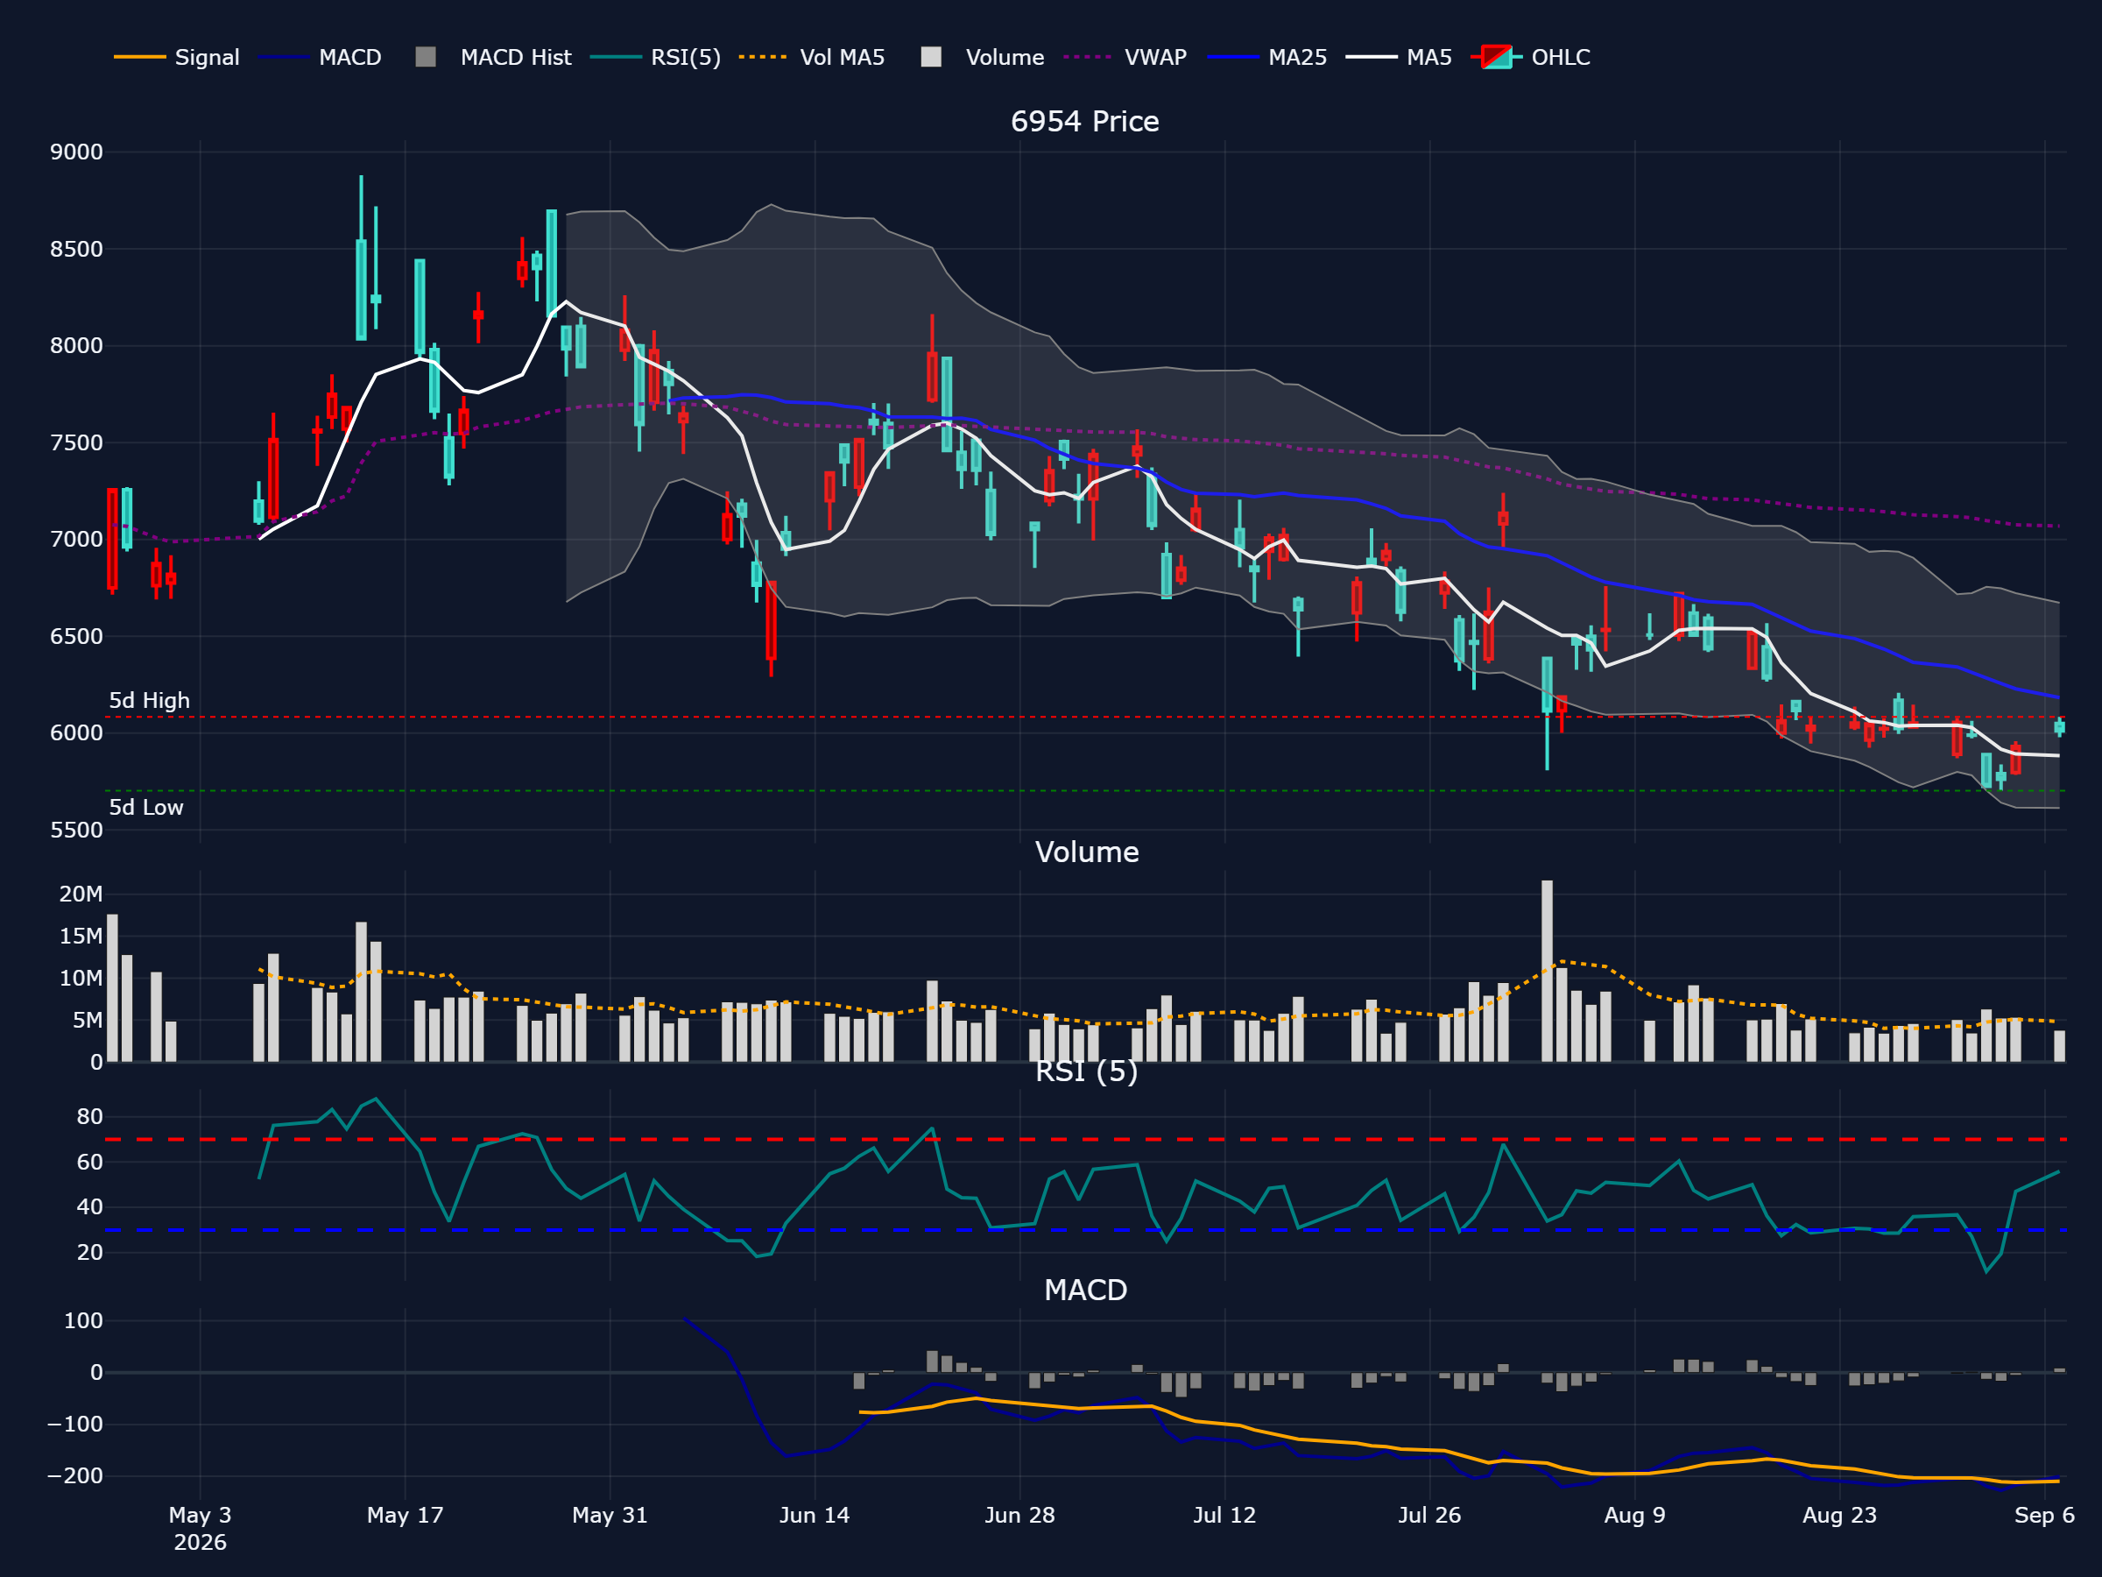The image size is (2102, 1577).
Task: Click the 'May 31' x-axis label
Action: 609,1515
